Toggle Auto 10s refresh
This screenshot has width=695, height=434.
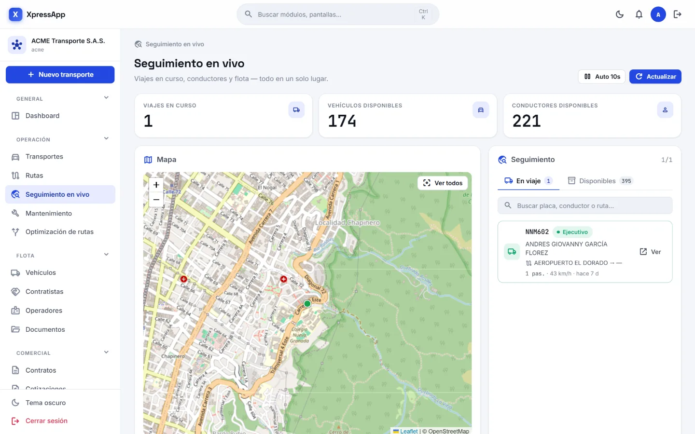click(x=602, y=77)
